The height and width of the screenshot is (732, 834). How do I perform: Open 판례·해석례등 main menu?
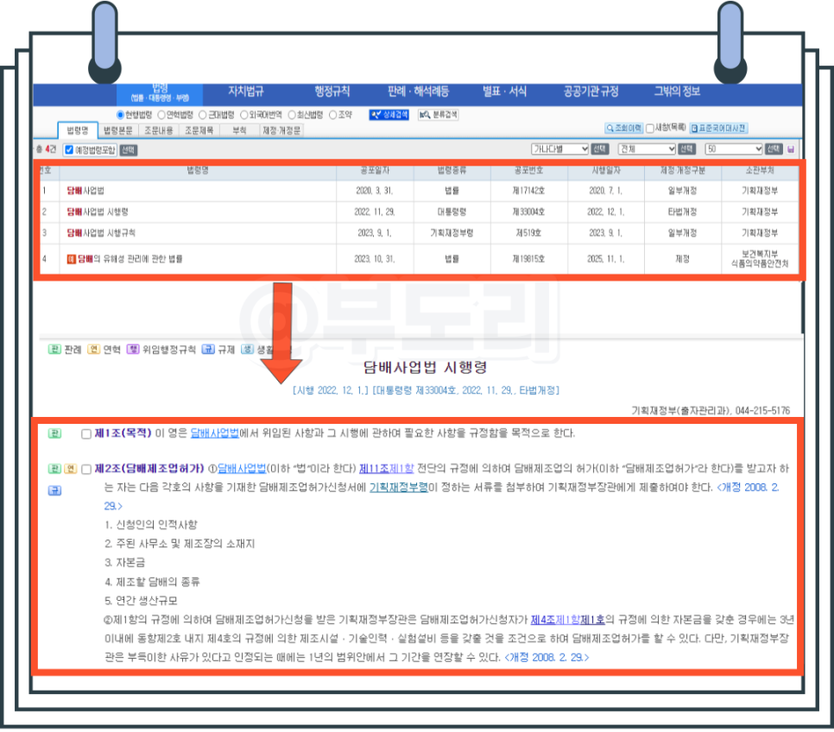point(418,91)
